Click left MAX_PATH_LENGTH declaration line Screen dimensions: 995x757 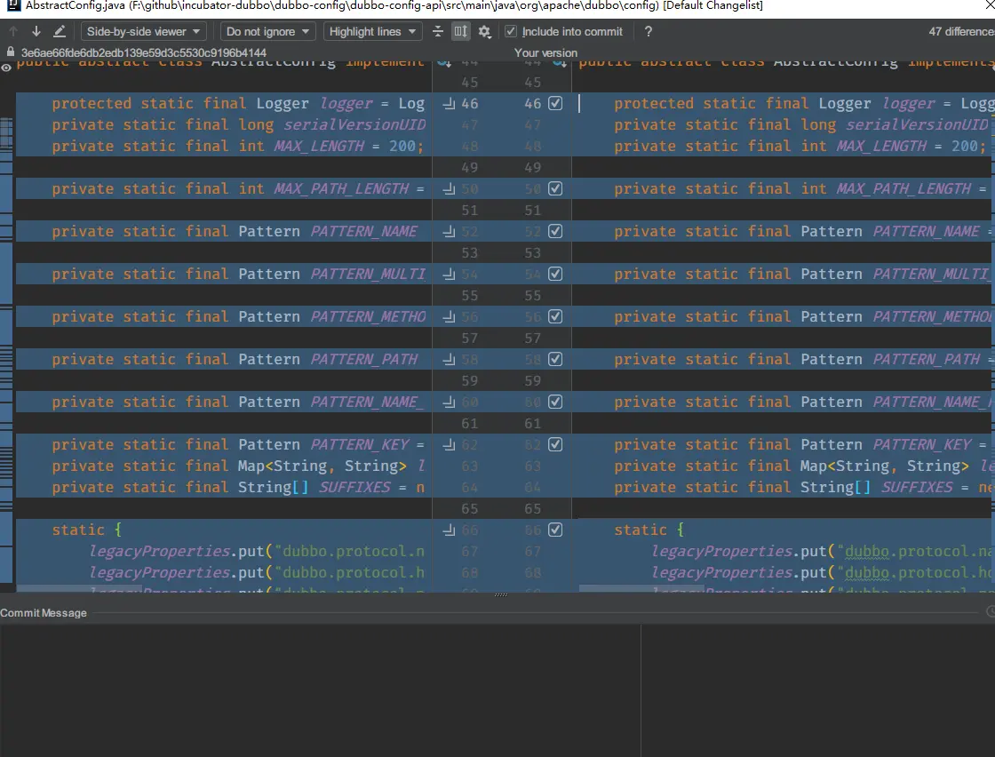(x=238, y=188)
